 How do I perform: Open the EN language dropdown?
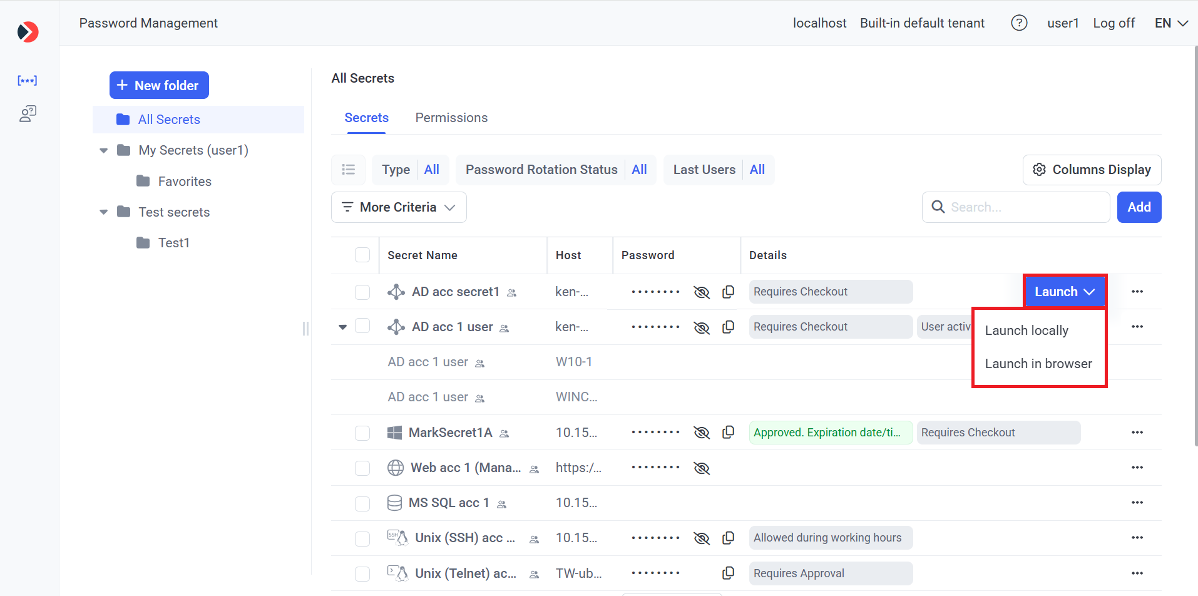tap(1170, 23)
